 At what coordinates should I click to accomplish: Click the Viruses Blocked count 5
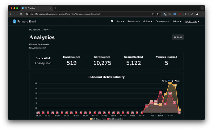(x=166, y=63)
